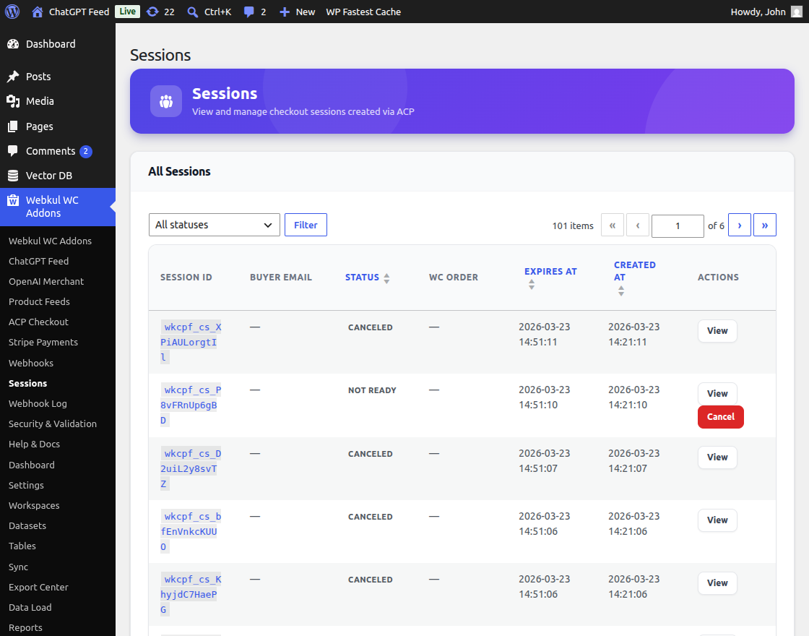This screenshot has height=636, width=809.
Task: Click the plus New content icon
Action: click(285, 12)
